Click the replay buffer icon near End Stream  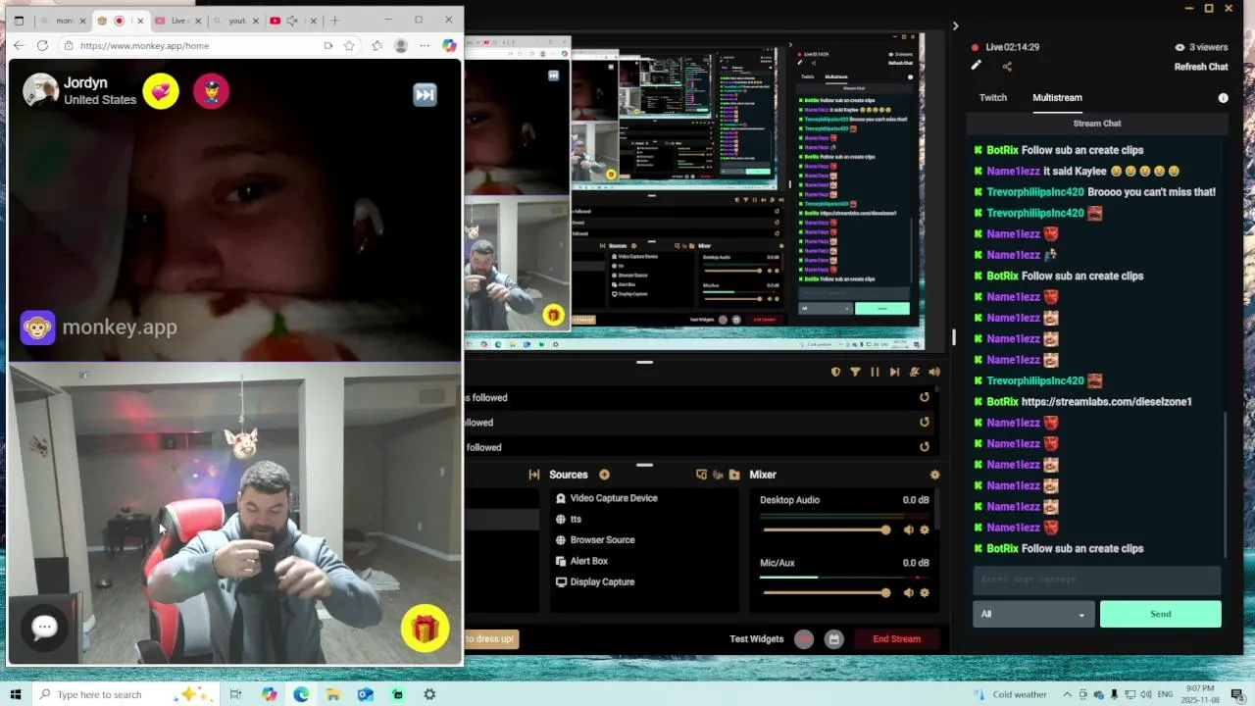coord(833,639)
